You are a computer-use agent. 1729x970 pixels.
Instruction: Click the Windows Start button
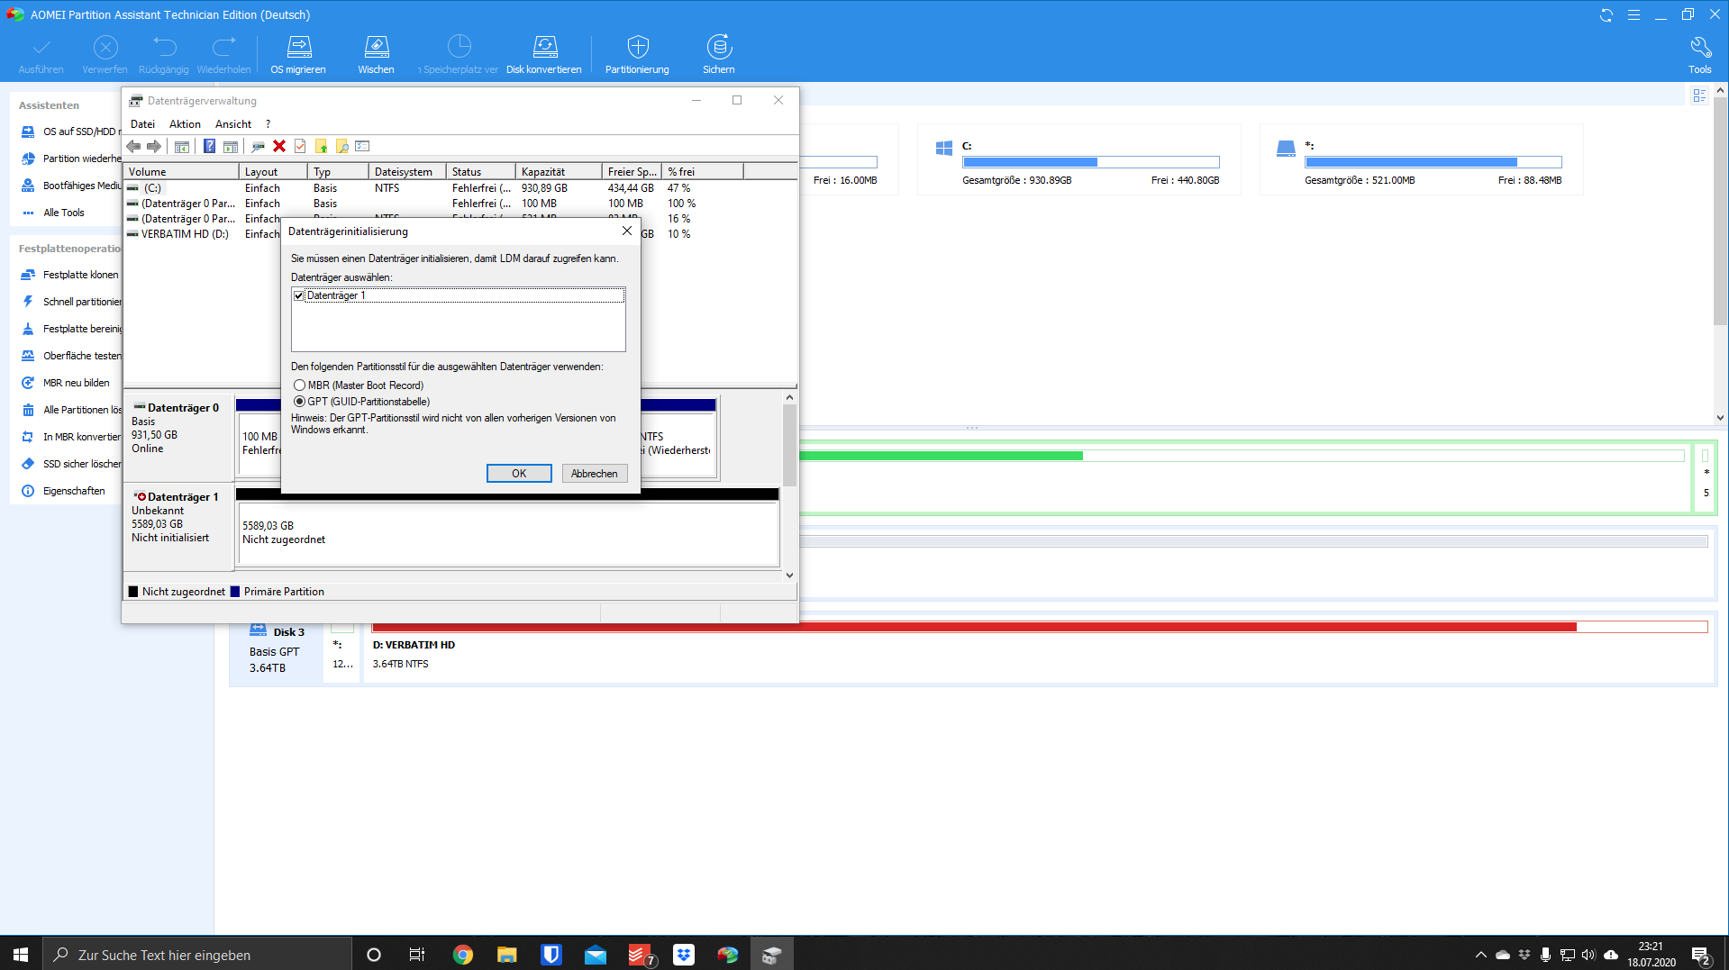coord(21,955)
